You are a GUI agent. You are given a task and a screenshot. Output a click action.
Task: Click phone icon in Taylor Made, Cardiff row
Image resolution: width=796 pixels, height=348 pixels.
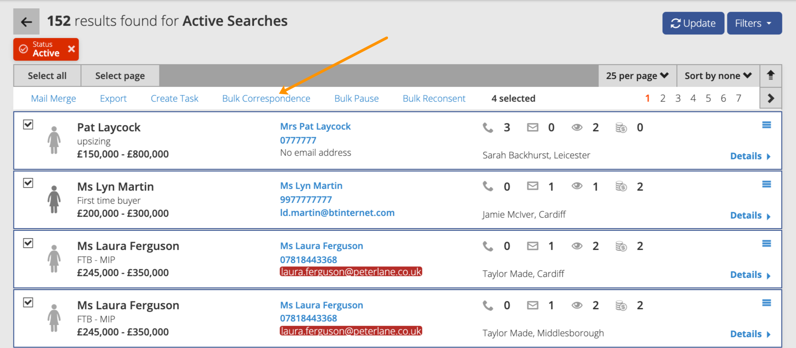pyautogui.click(x=488, y=246)
